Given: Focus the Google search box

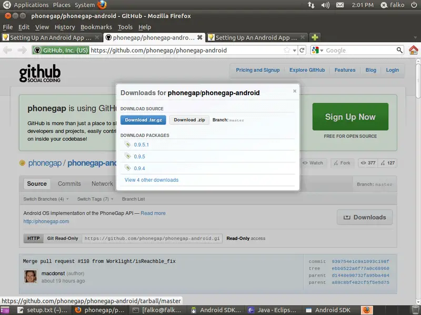Looking at the screenshot, I should [x=360, y=50].
